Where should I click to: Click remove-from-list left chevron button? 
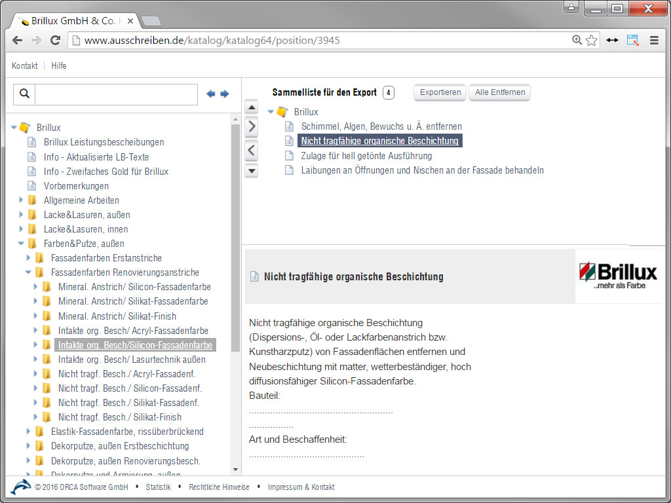click(251, 151)
